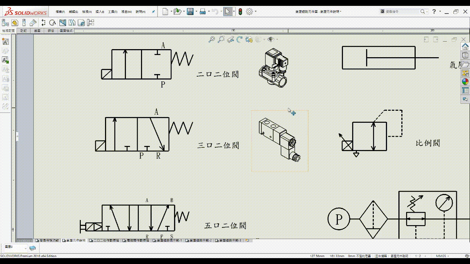
Task: Toggle Hide/Show Items eye icon
Action: point(271,40)
